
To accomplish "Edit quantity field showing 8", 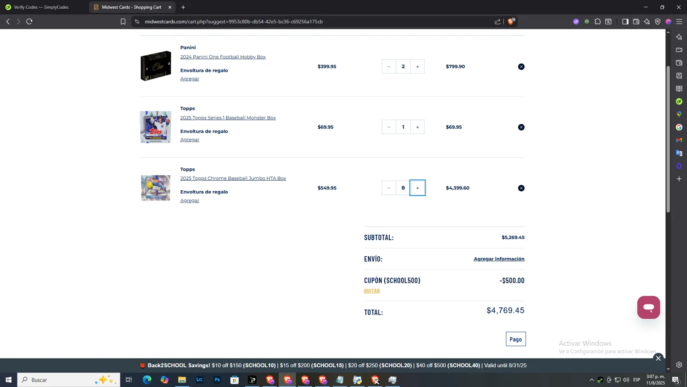I will [x=403, y=188].
